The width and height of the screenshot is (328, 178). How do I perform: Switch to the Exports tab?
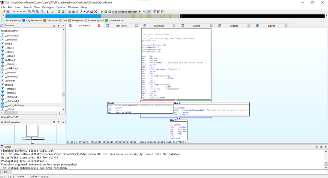[x=271, y=26]
